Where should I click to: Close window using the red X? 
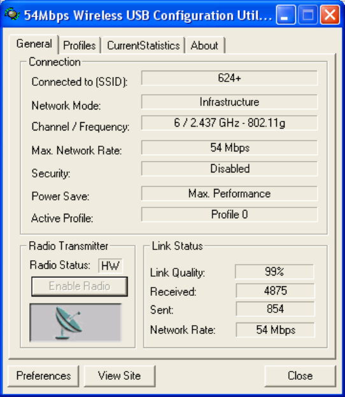330,15
